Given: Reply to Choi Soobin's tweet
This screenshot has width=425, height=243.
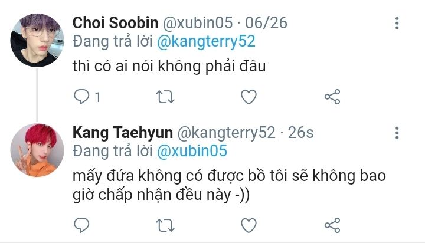Looking at the screenshot, I should (81, 96).
